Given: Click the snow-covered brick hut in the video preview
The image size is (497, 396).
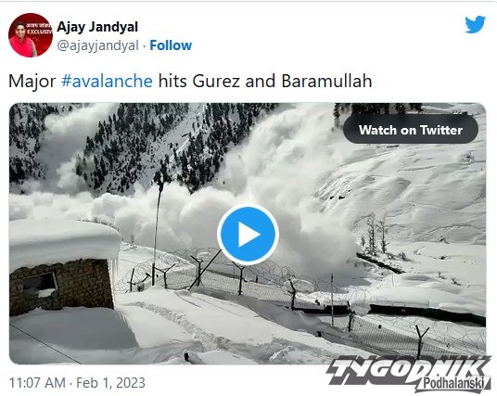Looking at the screenshot, I should point(62,266).
